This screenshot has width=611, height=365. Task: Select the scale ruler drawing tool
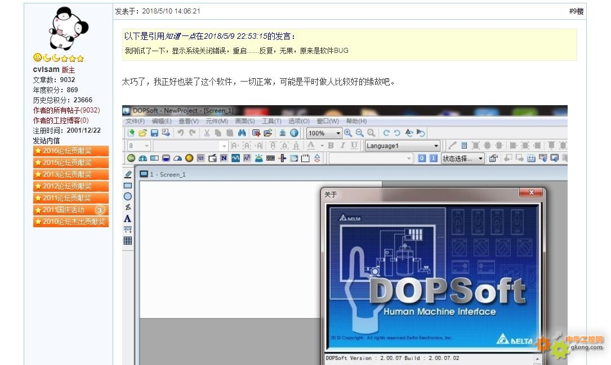(128, 229)
